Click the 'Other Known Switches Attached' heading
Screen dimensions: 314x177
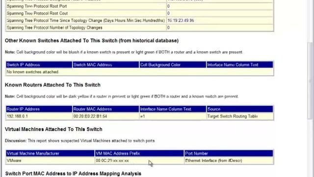92,41
